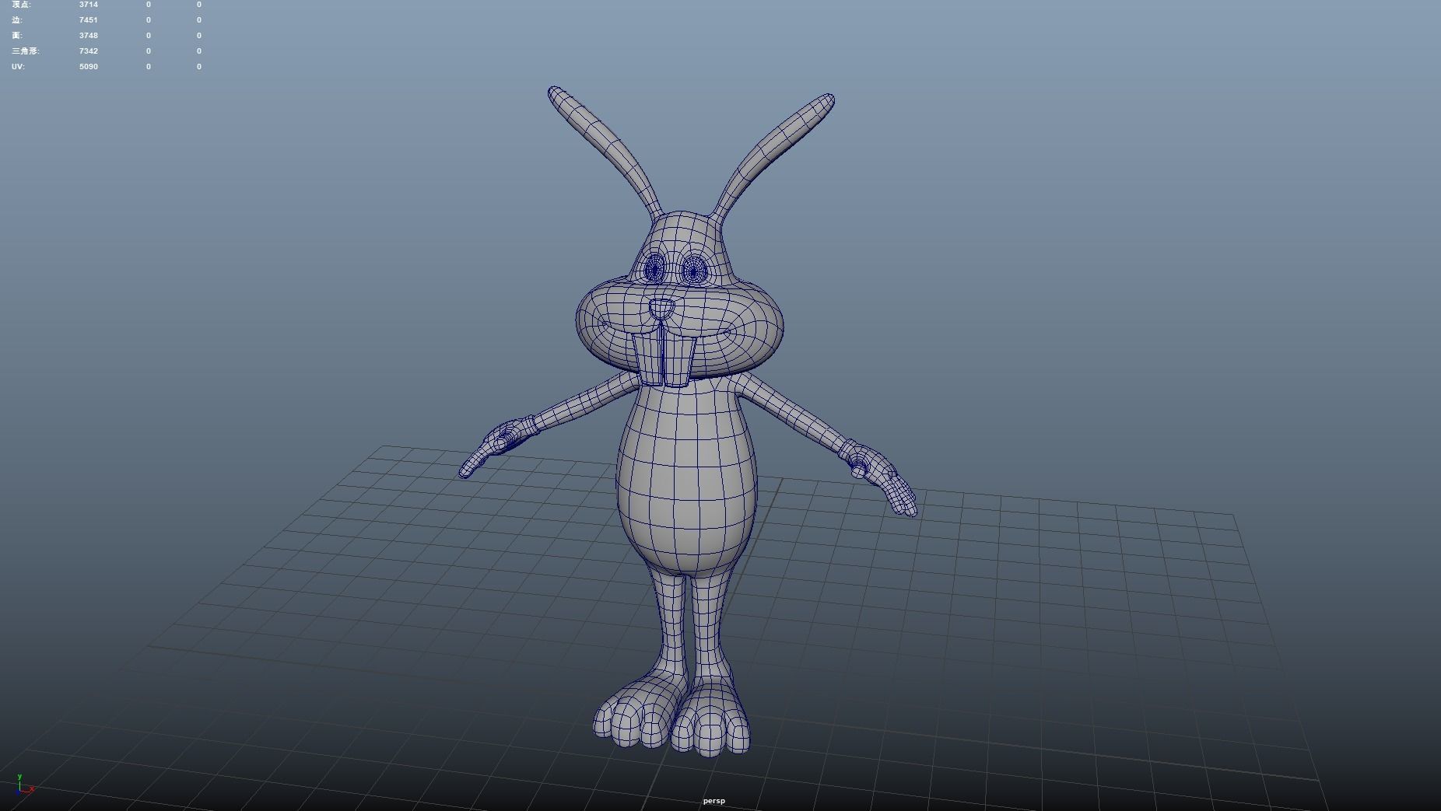The width and height of the screenshot is (1441, 811).
Task: Click the UV count label
Action: (18, 67)
